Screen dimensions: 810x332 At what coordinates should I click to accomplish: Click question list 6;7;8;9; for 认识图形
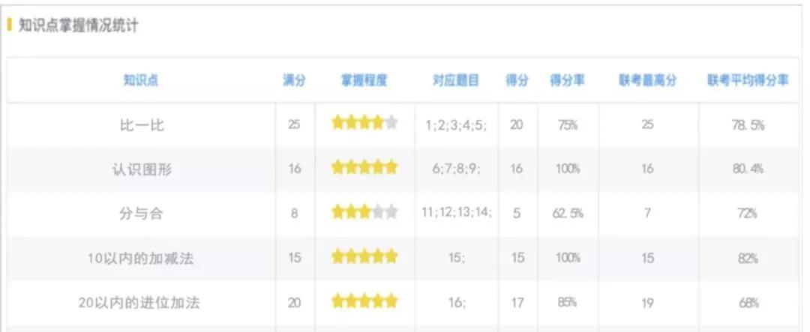[457, 169]
